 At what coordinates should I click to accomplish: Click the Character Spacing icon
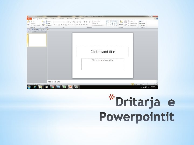coord(66,25)
